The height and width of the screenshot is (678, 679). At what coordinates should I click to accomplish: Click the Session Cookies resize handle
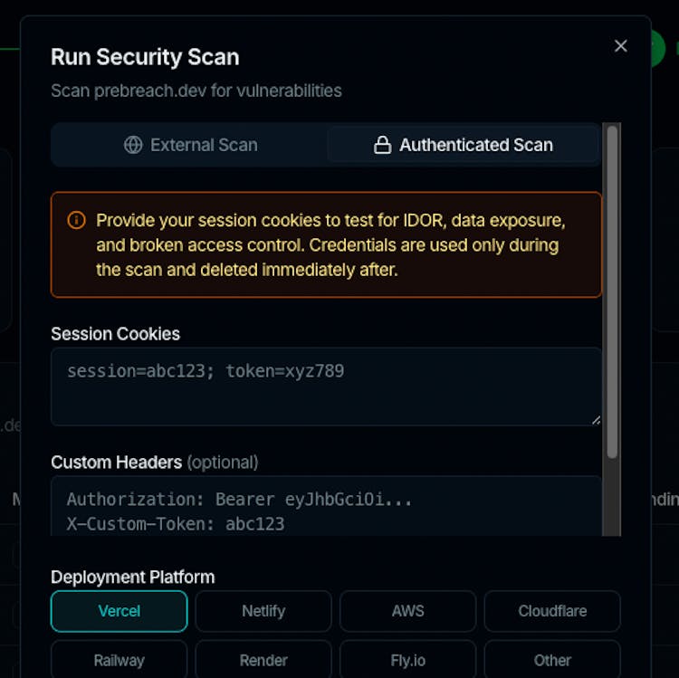click(x=596, y=420)
